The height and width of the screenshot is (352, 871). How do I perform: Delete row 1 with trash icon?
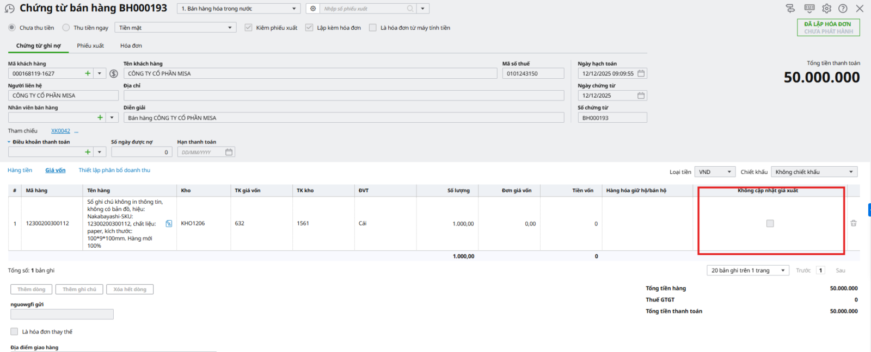click(x=854, y=223)
